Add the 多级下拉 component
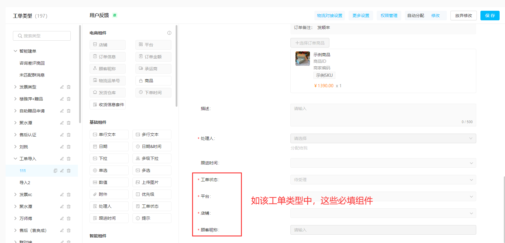Image resolution: width=505 pixels, height=243 pixels. 152,158
